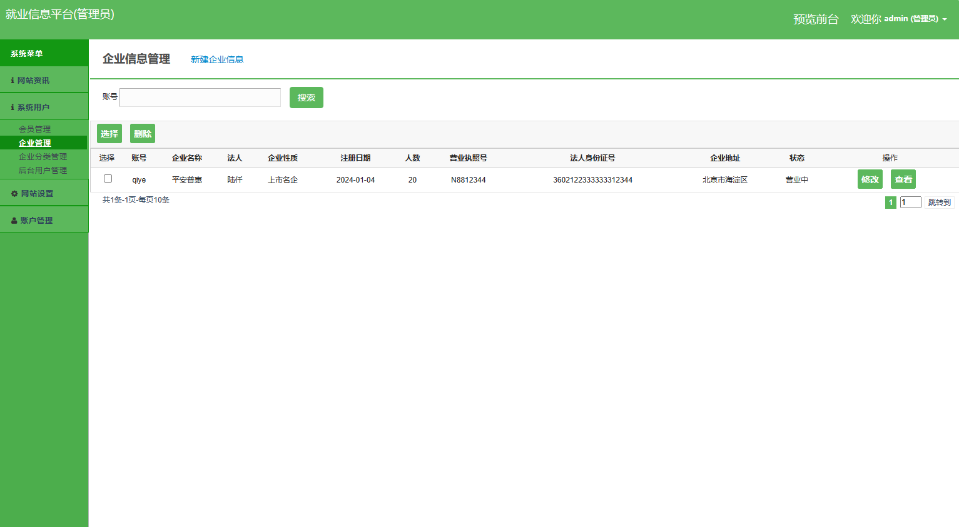This screenshot has height=527, width=959.
Task: Click the gear icon beside 网站设置
Action: pos(14,194)
